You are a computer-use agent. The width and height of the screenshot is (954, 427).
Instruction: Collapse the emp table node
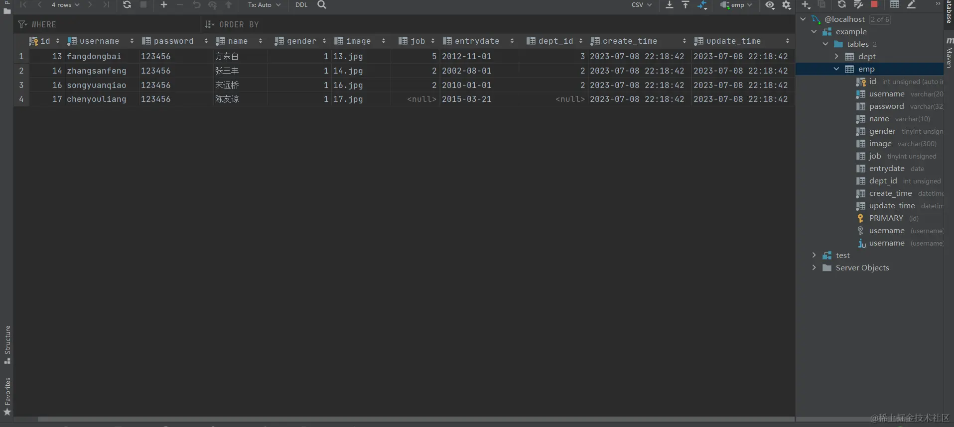point(836,69)
